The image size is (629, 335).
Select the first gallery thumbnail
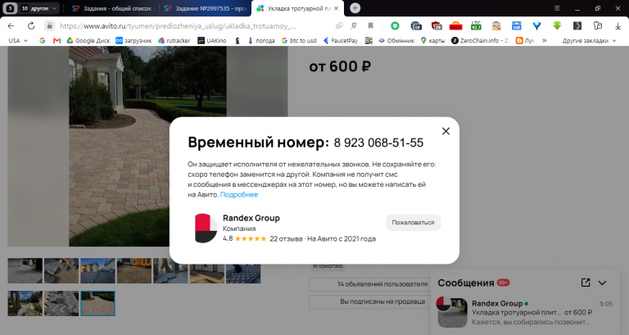[25, 271]
